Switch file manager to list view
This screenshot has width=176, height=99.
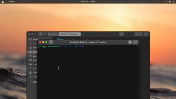137,34
